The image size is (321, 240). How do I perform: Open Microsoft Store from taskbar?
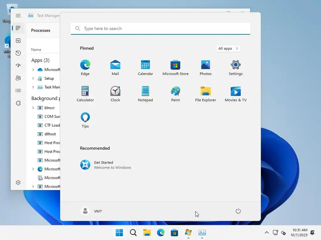coord(174,232)
